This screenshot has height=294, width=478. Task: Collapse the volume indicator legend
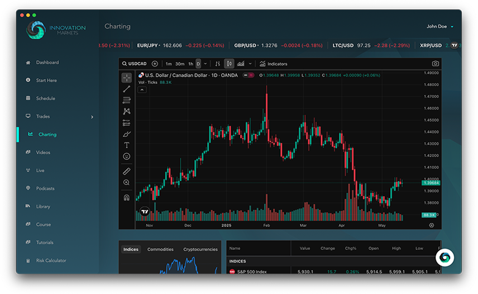(142, 89)
